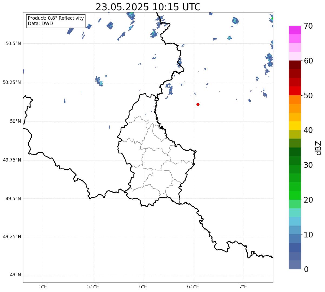This screenshot has width=325, height=292.
Task: Click the Product: 0.8° Reflectivity label
Action: coord(56,18)
